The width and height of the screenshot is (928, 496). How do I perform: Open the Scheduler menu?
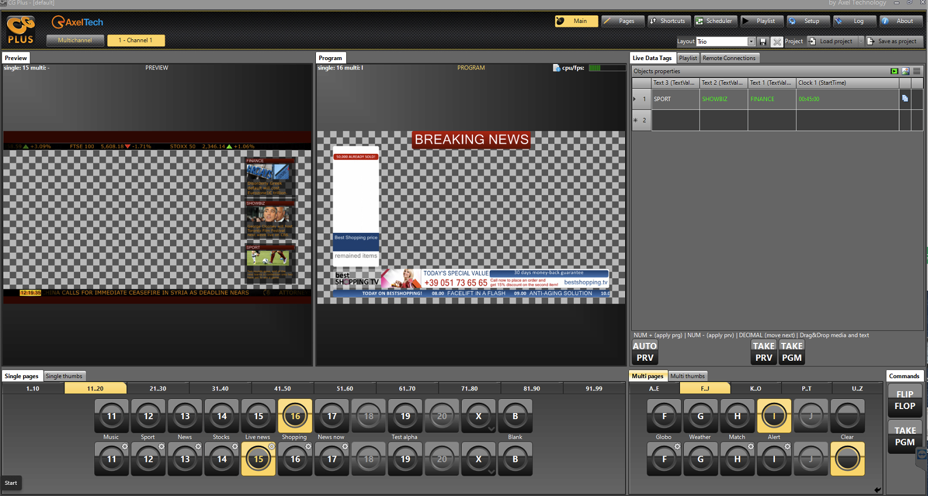click(x=714, y=21)
